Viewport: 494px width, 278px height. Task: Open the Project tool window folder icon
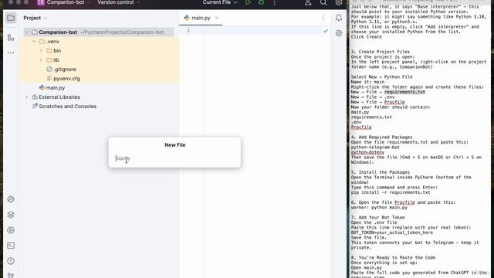click(x=11, y=18)
